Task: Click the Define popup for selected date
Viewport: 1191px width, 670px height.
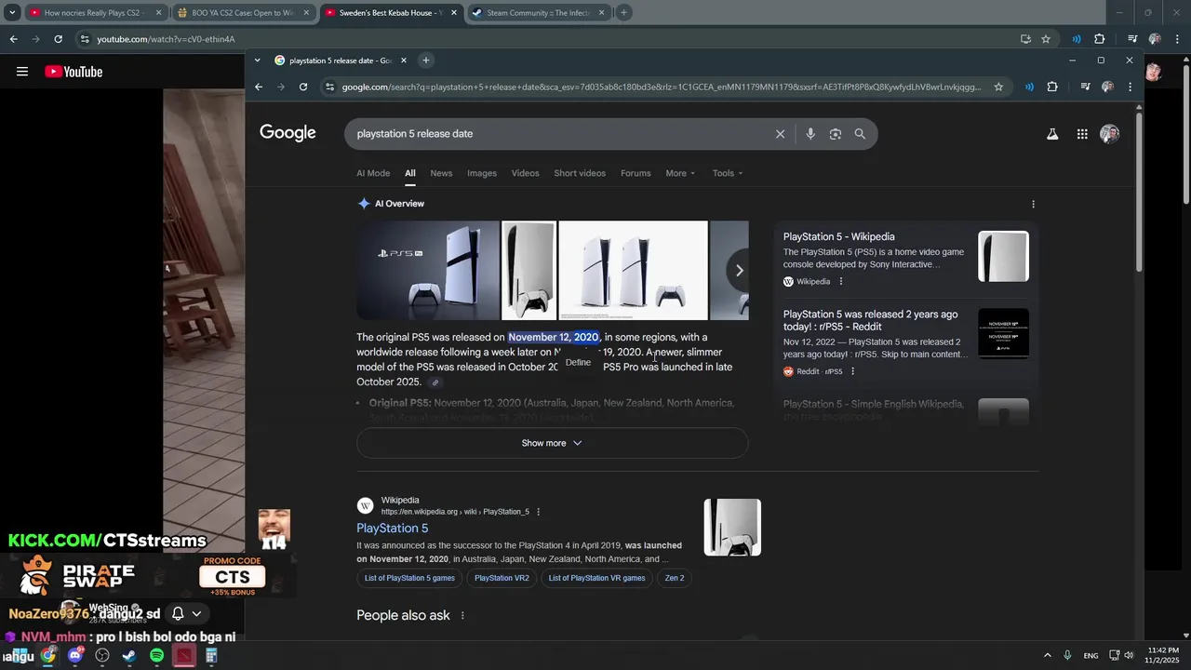Action: point(578,362)
